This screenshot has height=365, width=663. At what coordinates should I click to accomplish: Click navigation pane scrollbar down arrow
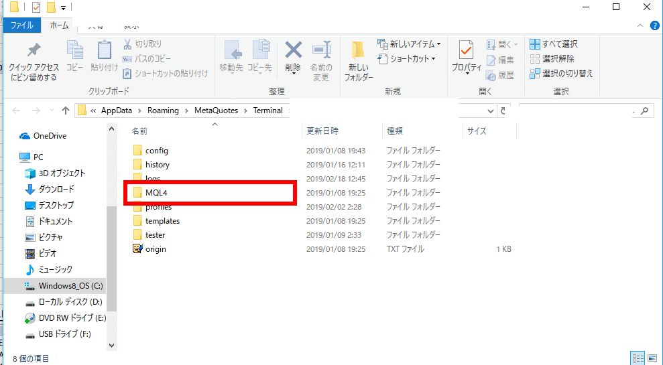[x=112, y=345]
